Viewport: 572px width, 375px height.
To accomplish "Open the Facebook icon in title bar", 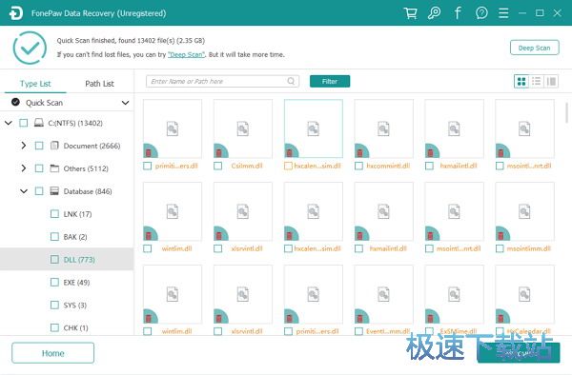I will click(x=458, y=13).
